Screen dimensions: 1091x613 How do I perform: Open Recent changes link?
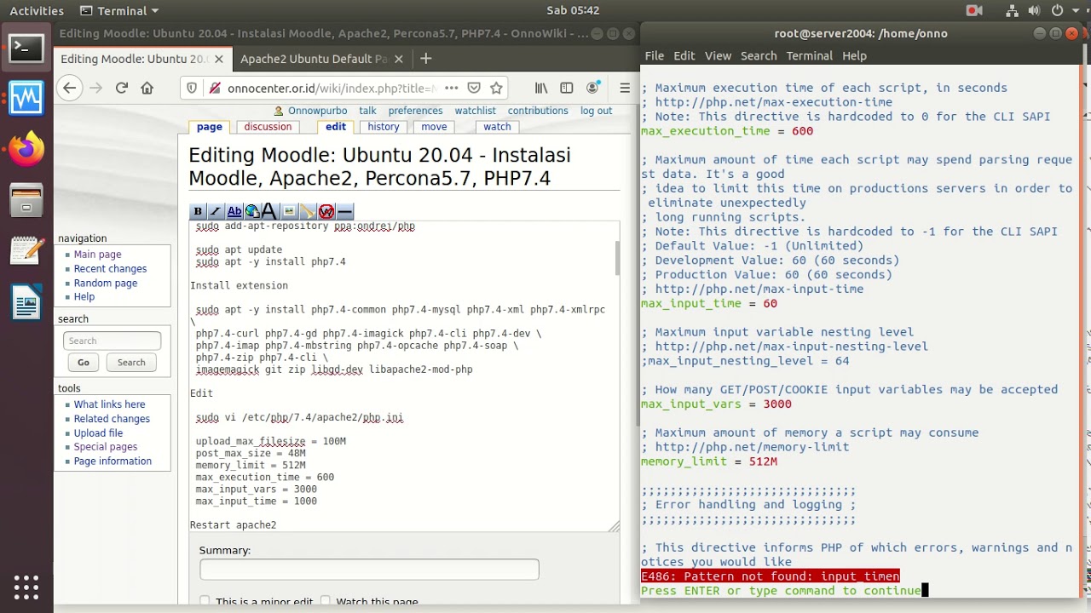coord(110,269)
